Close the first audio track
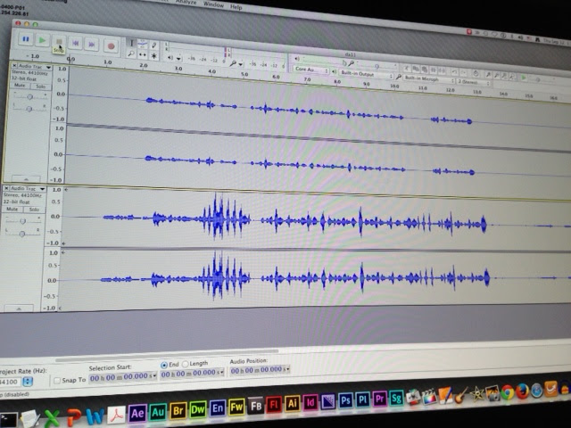This screenshot has height=428, width=571. click(14, 65)
